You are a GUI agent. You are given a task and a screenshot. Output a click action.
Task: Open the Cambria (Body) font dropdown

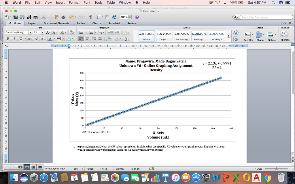click(30, 33)
